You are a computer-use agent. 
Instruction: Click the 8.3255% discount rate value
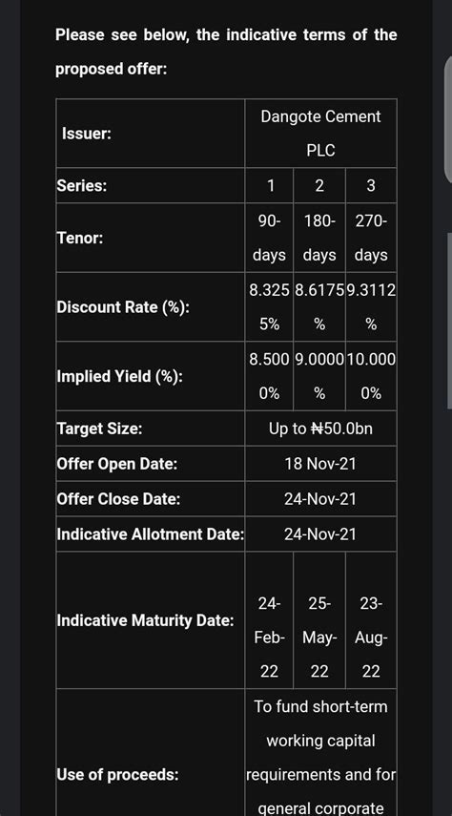(x=269, y=307)
